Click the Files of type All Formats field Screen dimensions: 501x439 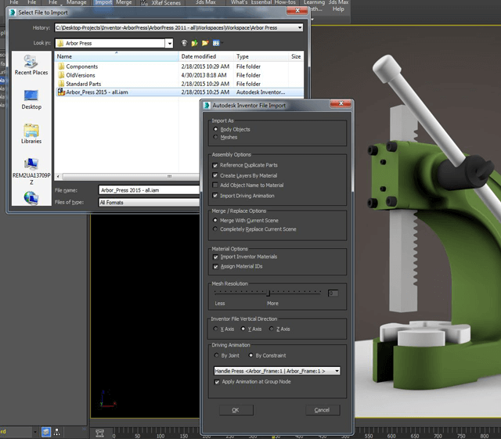tap(150, 203)
